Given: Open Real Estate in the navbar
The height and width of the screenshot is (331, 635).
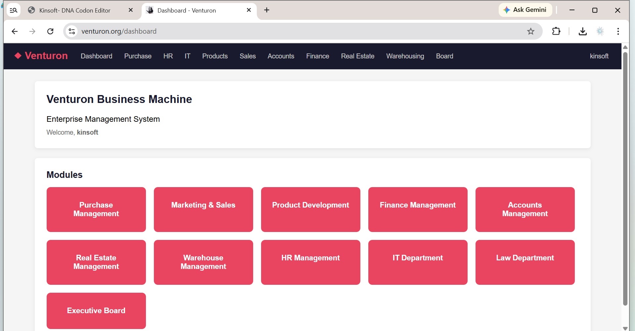Looking at the screenshot, I should (357, 56).
